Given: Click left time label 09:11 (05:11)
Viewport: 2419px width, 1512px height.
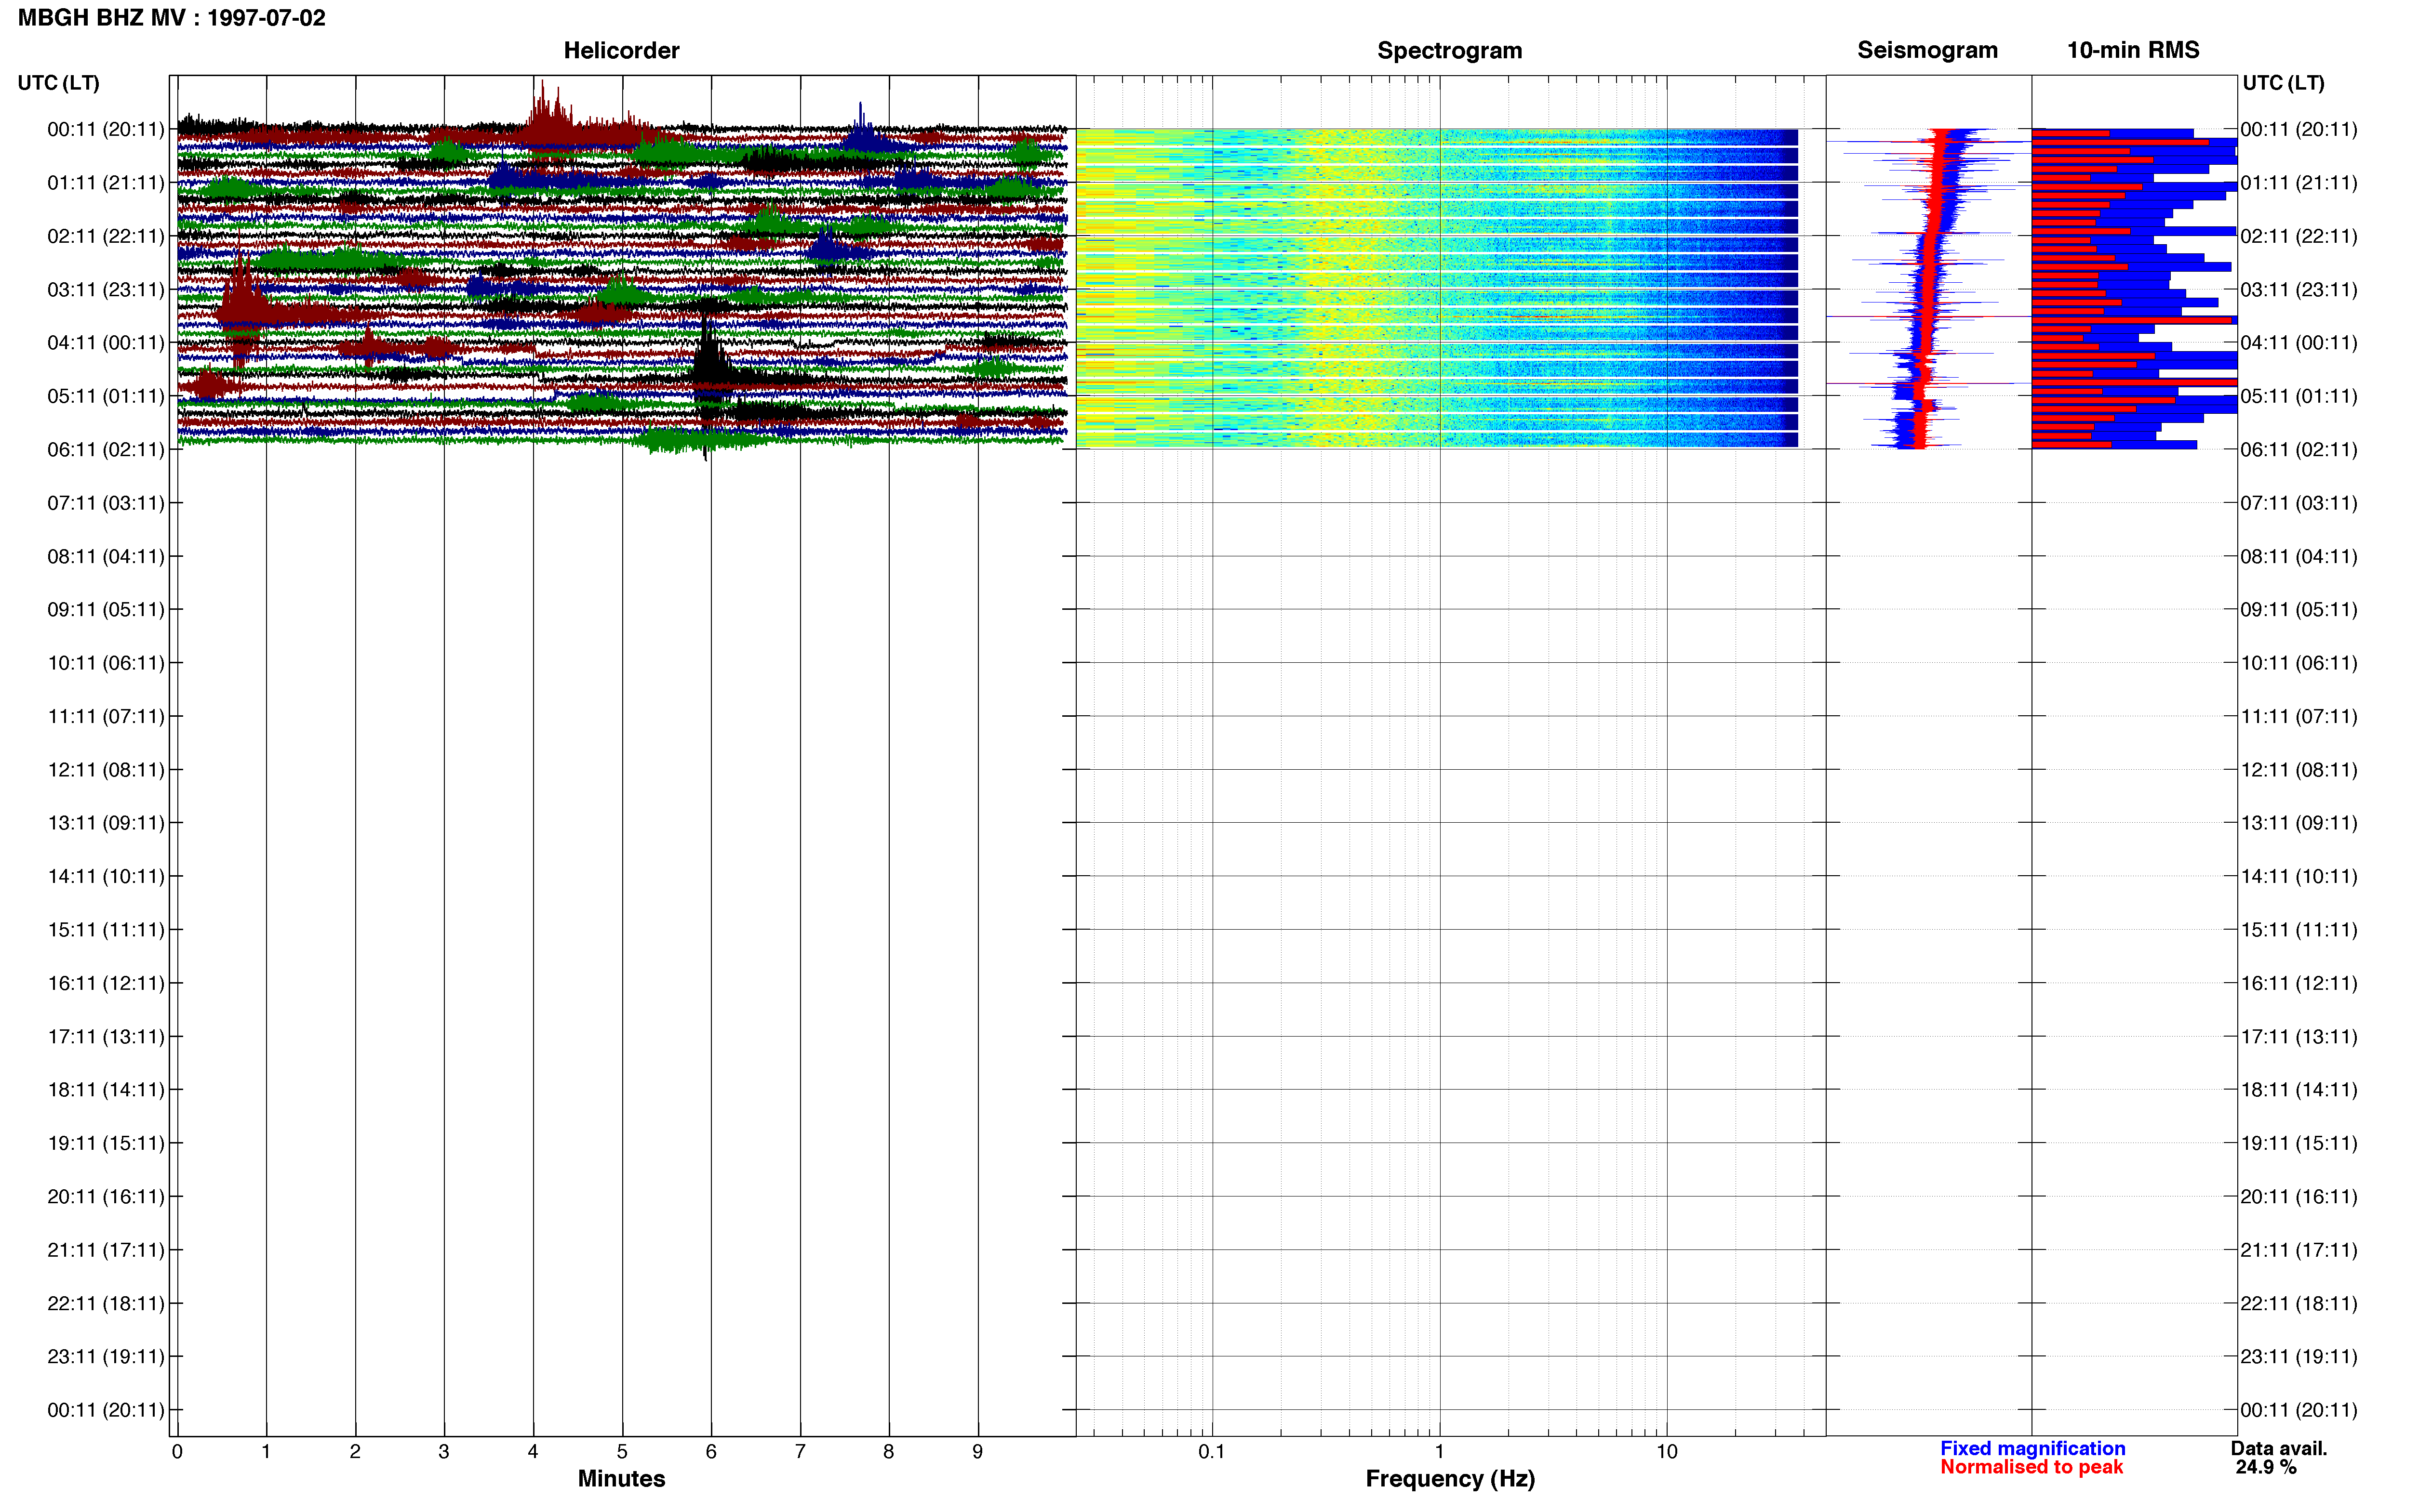Looking at the screenshot, I should point(106,610).
